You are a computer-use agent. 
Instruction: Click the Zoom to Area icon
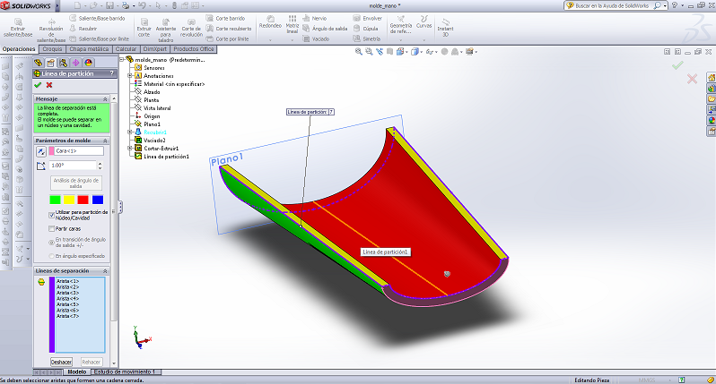[x=369, y=52]
